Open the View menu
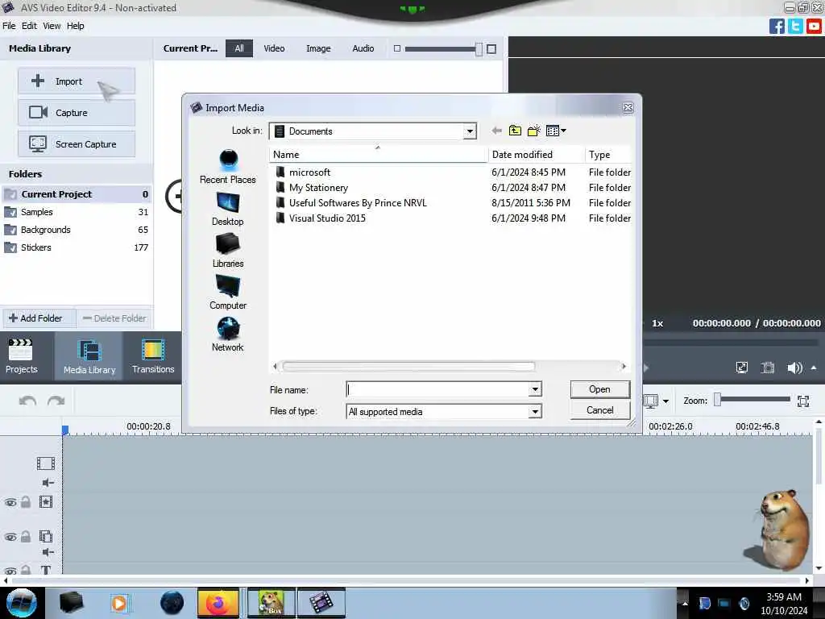Viewport: 825px width, 619px height. click(52, 26)
